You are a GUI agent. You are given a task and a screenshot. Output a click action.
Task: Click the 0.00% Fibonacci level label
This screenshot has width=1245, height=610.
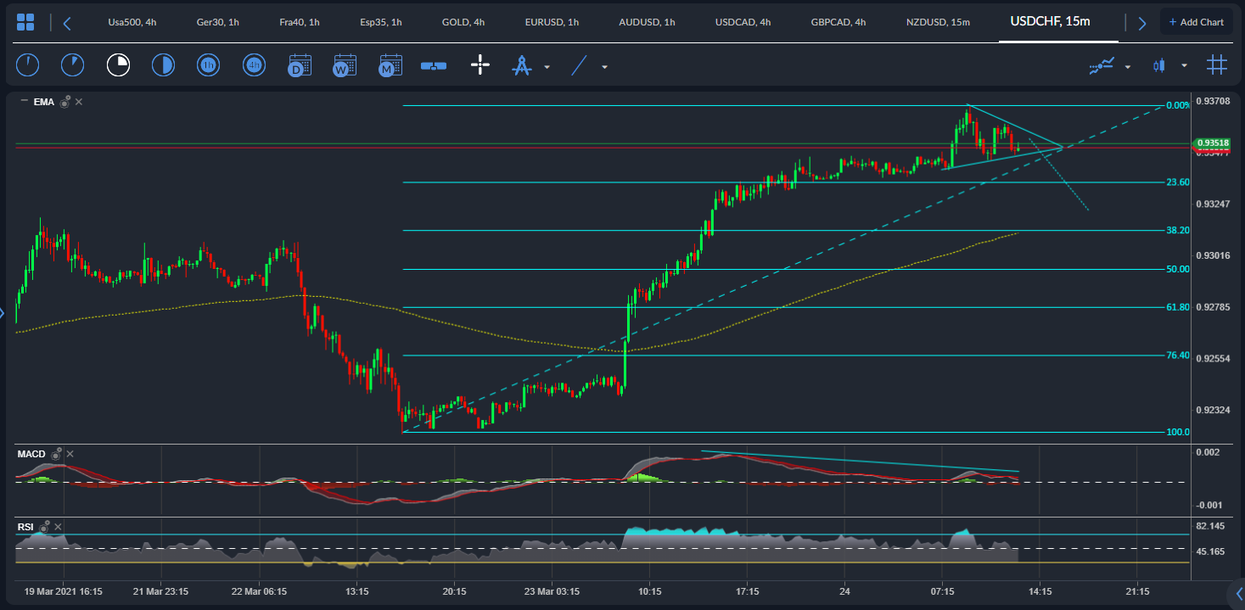pos(1178,105)
